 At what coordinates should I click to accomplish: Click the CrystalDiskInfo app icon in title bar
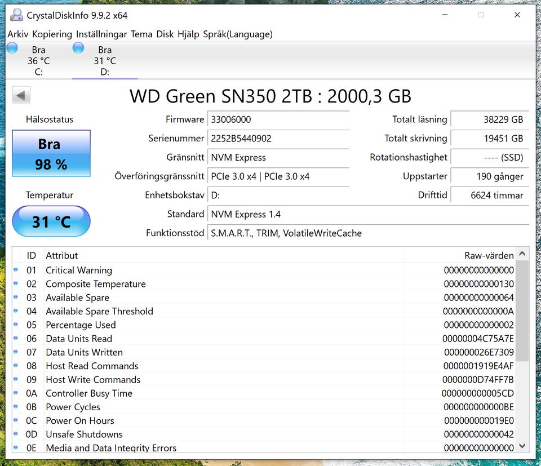coord(16,15)
